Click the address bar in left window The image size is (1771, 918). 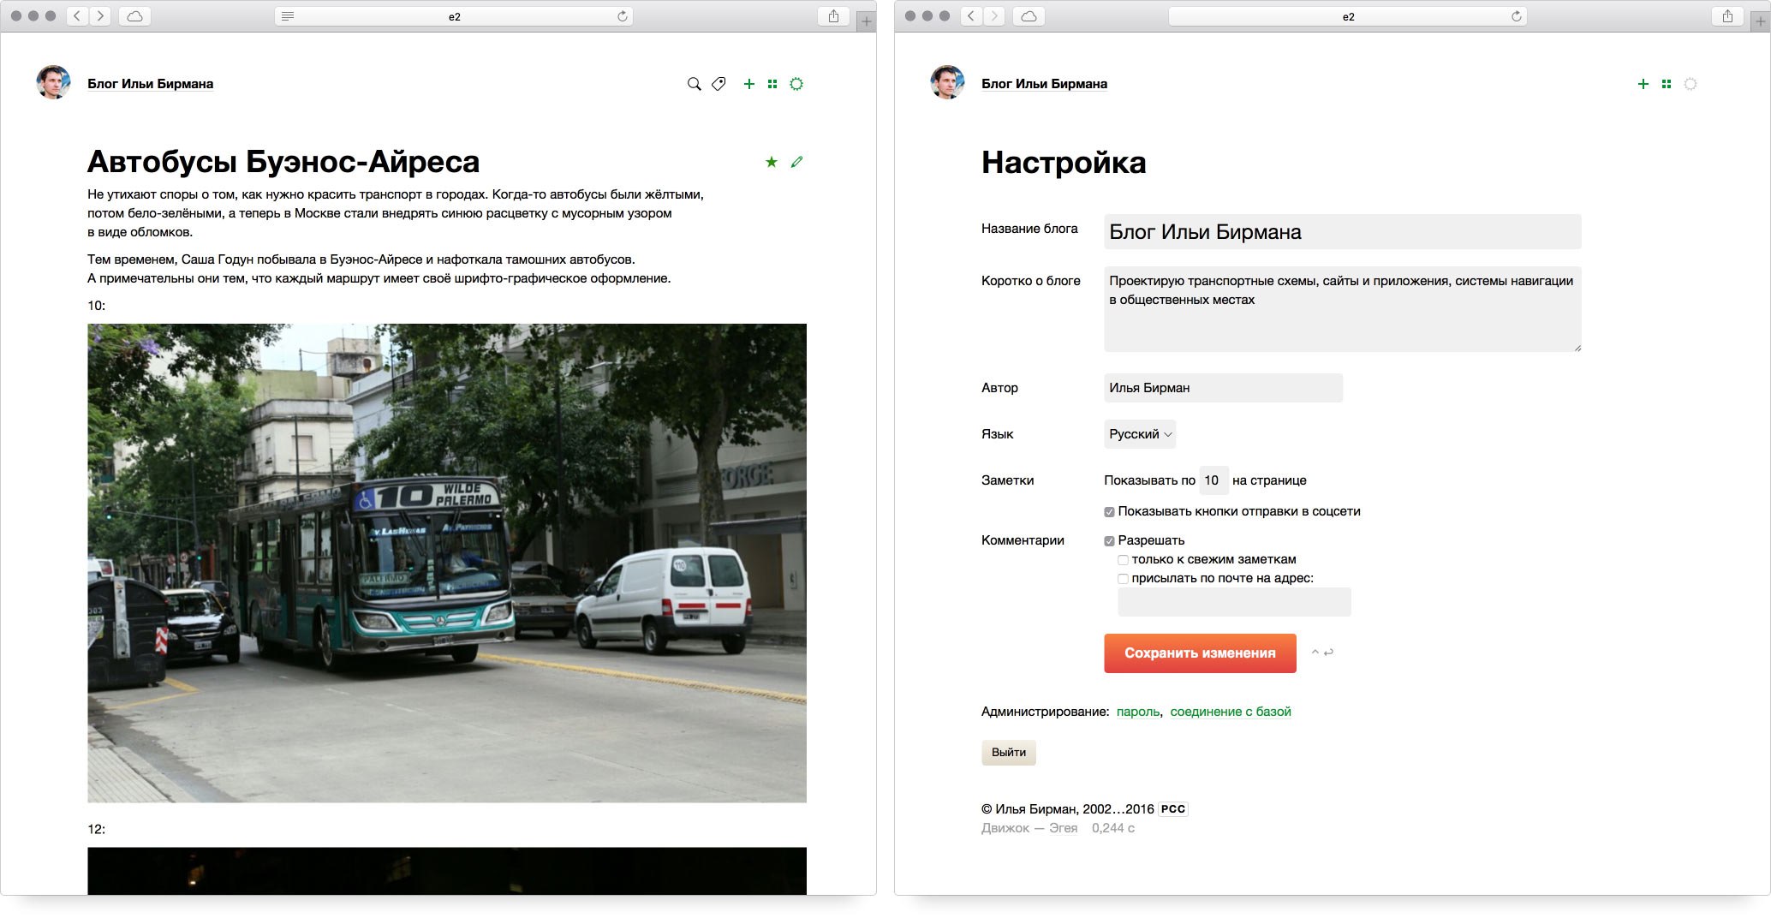pos(454,16)
